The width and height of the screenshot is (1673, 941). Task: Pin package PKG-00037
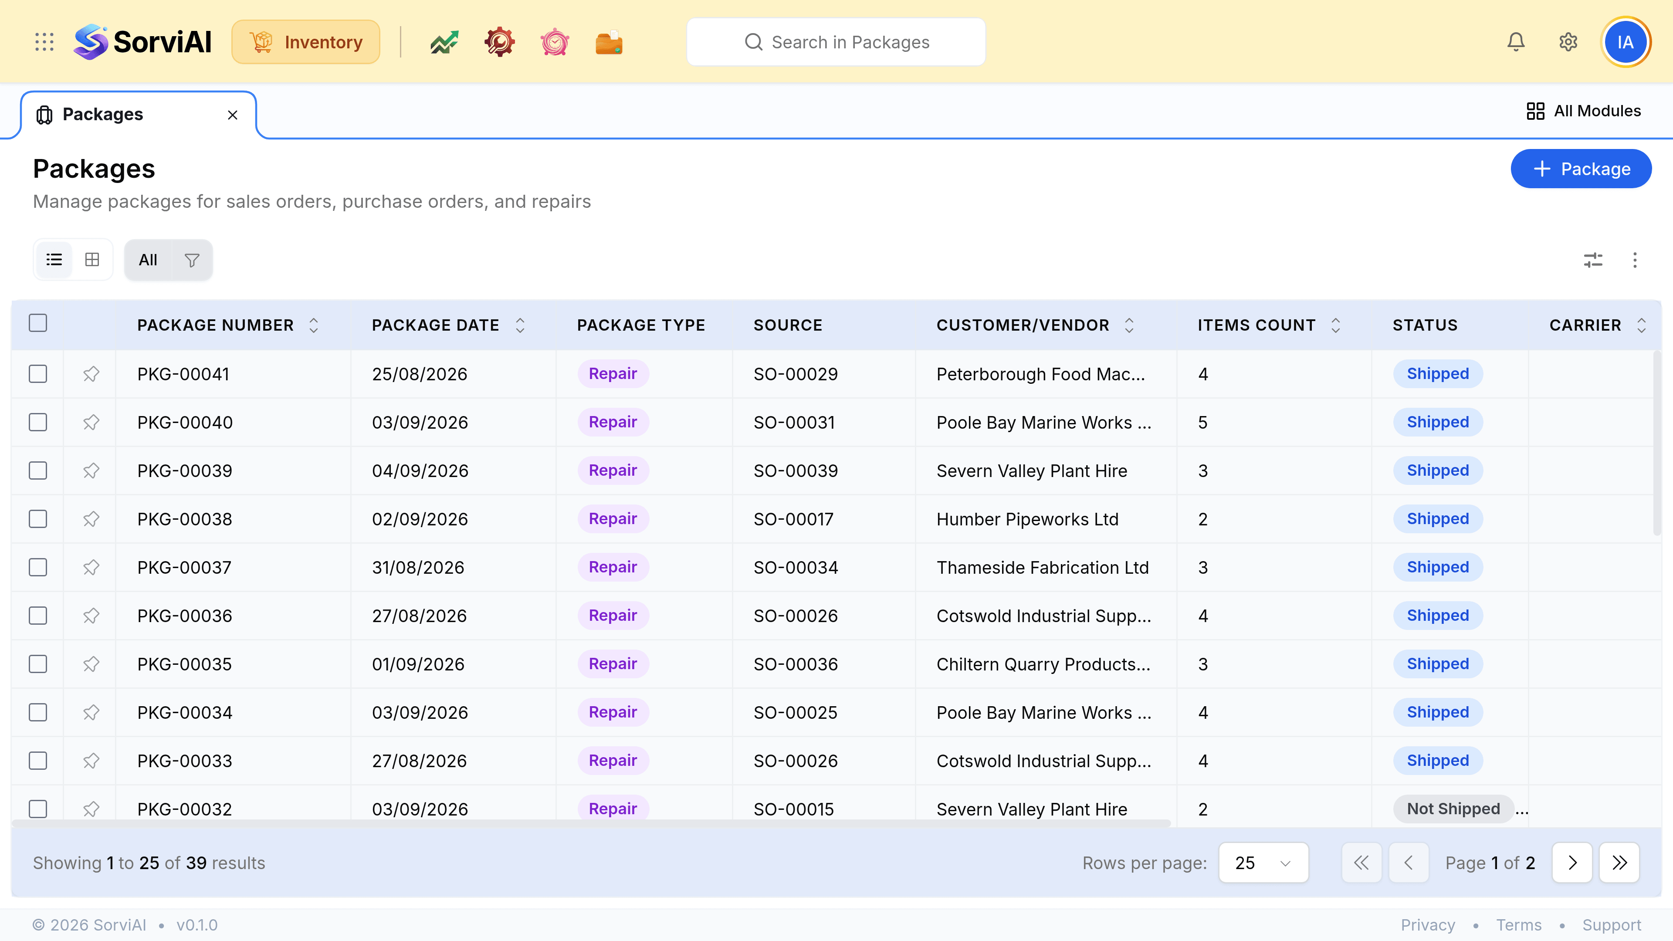(x=91, y=568)
